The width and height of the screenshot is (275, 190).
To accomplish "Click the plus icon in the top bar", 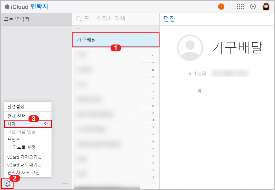I will (253, 6).
